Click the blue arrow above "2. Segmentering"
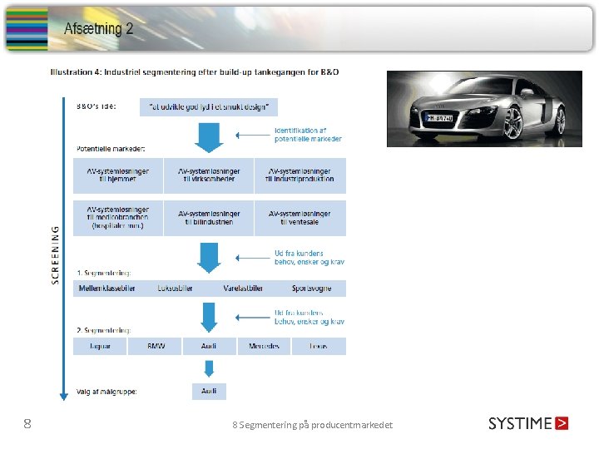 209,318
